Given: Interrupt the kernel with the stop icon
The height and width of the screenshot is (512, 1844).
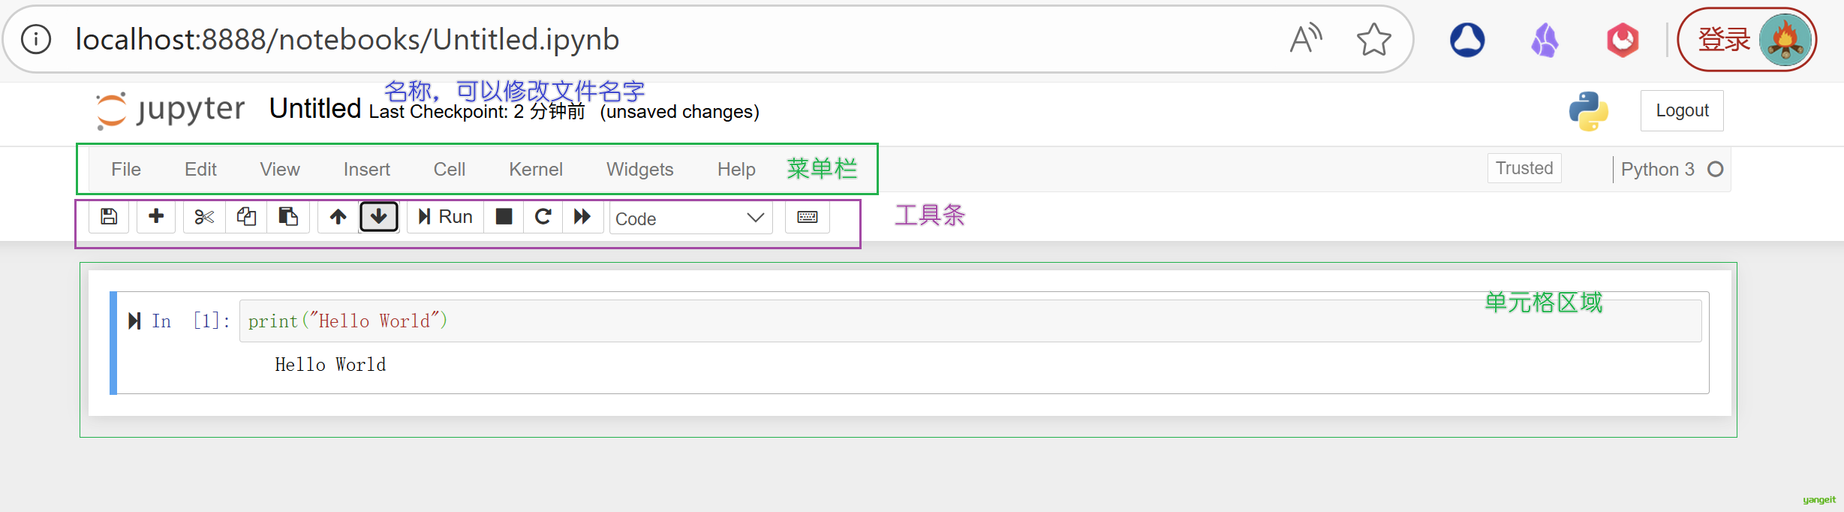Looking at the screenshot, I should coord(504,217).
